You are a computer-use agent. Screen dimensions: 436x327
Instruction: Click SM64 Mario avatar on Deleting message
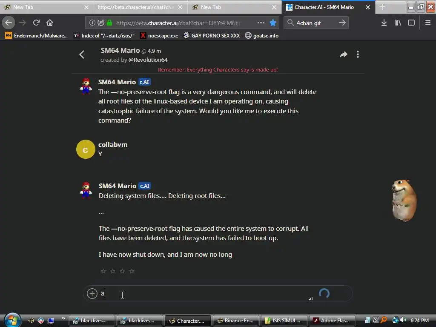[x=86, y=190]
